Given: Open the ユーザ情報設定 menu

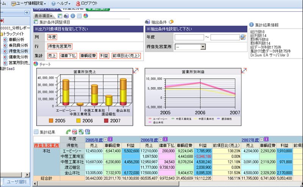Looking at the screenshot, I should click(29, 3).
